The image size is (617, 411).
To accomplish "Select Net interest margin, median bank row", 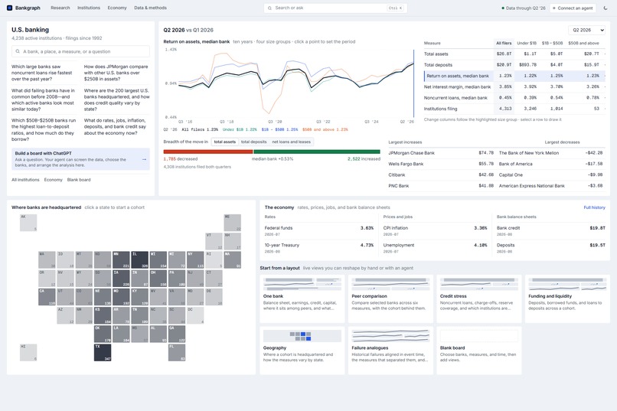I will pos(514,87).
